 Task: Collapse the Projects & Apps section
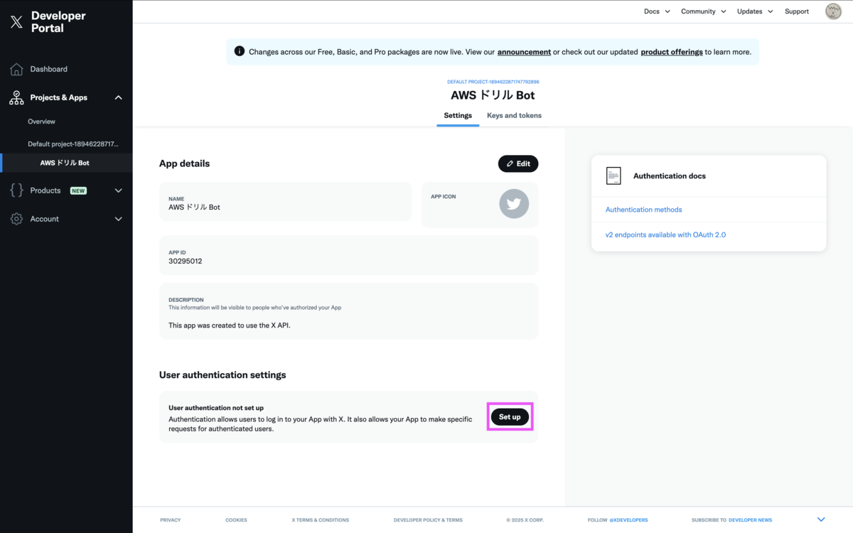click(118, 97)
